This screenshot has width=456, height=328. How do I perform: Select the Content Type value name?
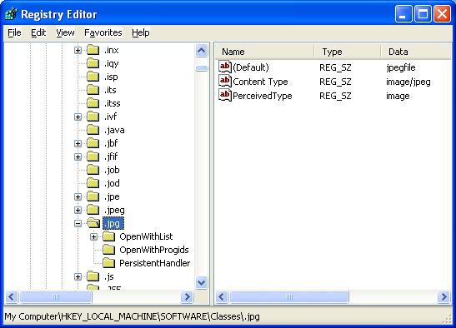coord(260,82)
